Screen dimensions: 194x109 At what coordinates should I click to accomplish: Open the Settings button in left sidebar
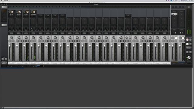(x=4, y=63)
